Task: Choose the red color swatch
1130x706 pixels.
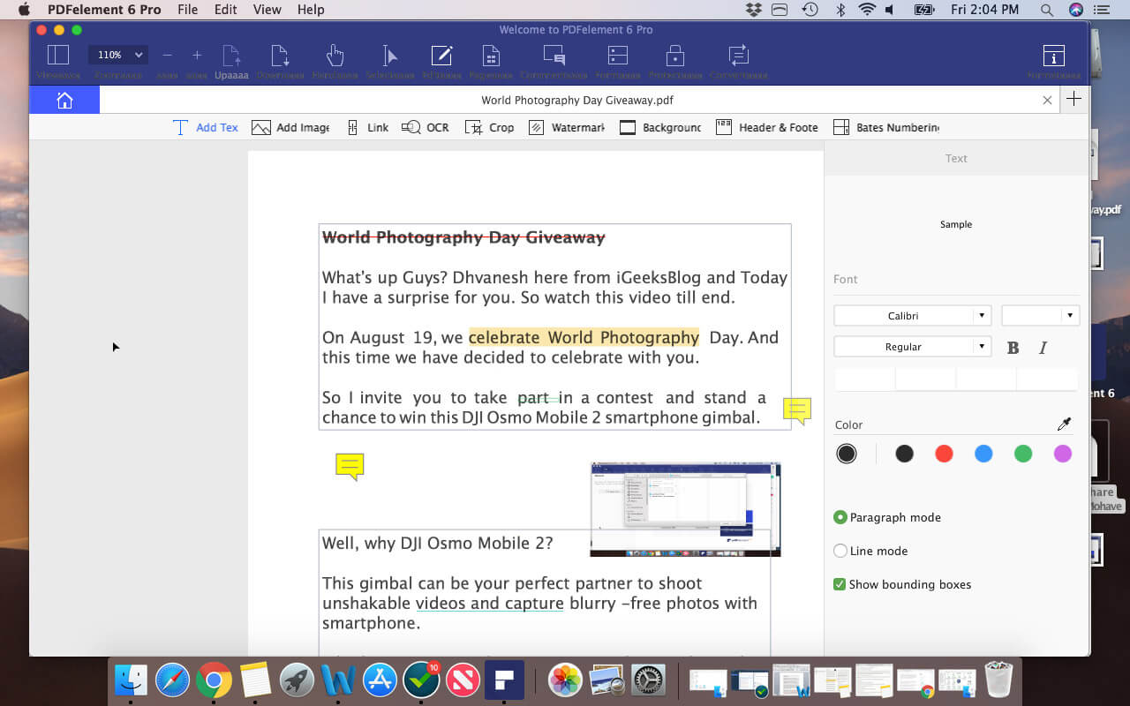Action: click(944, 454)
